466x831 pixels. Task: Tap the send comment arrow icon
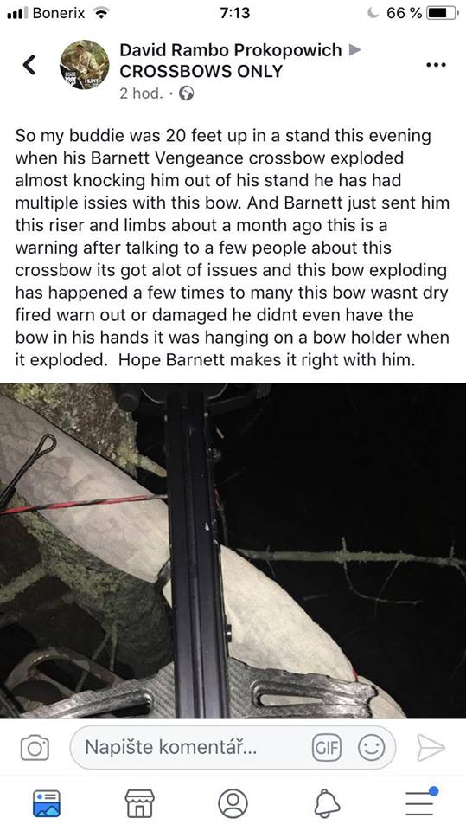[x=431, y=748]
